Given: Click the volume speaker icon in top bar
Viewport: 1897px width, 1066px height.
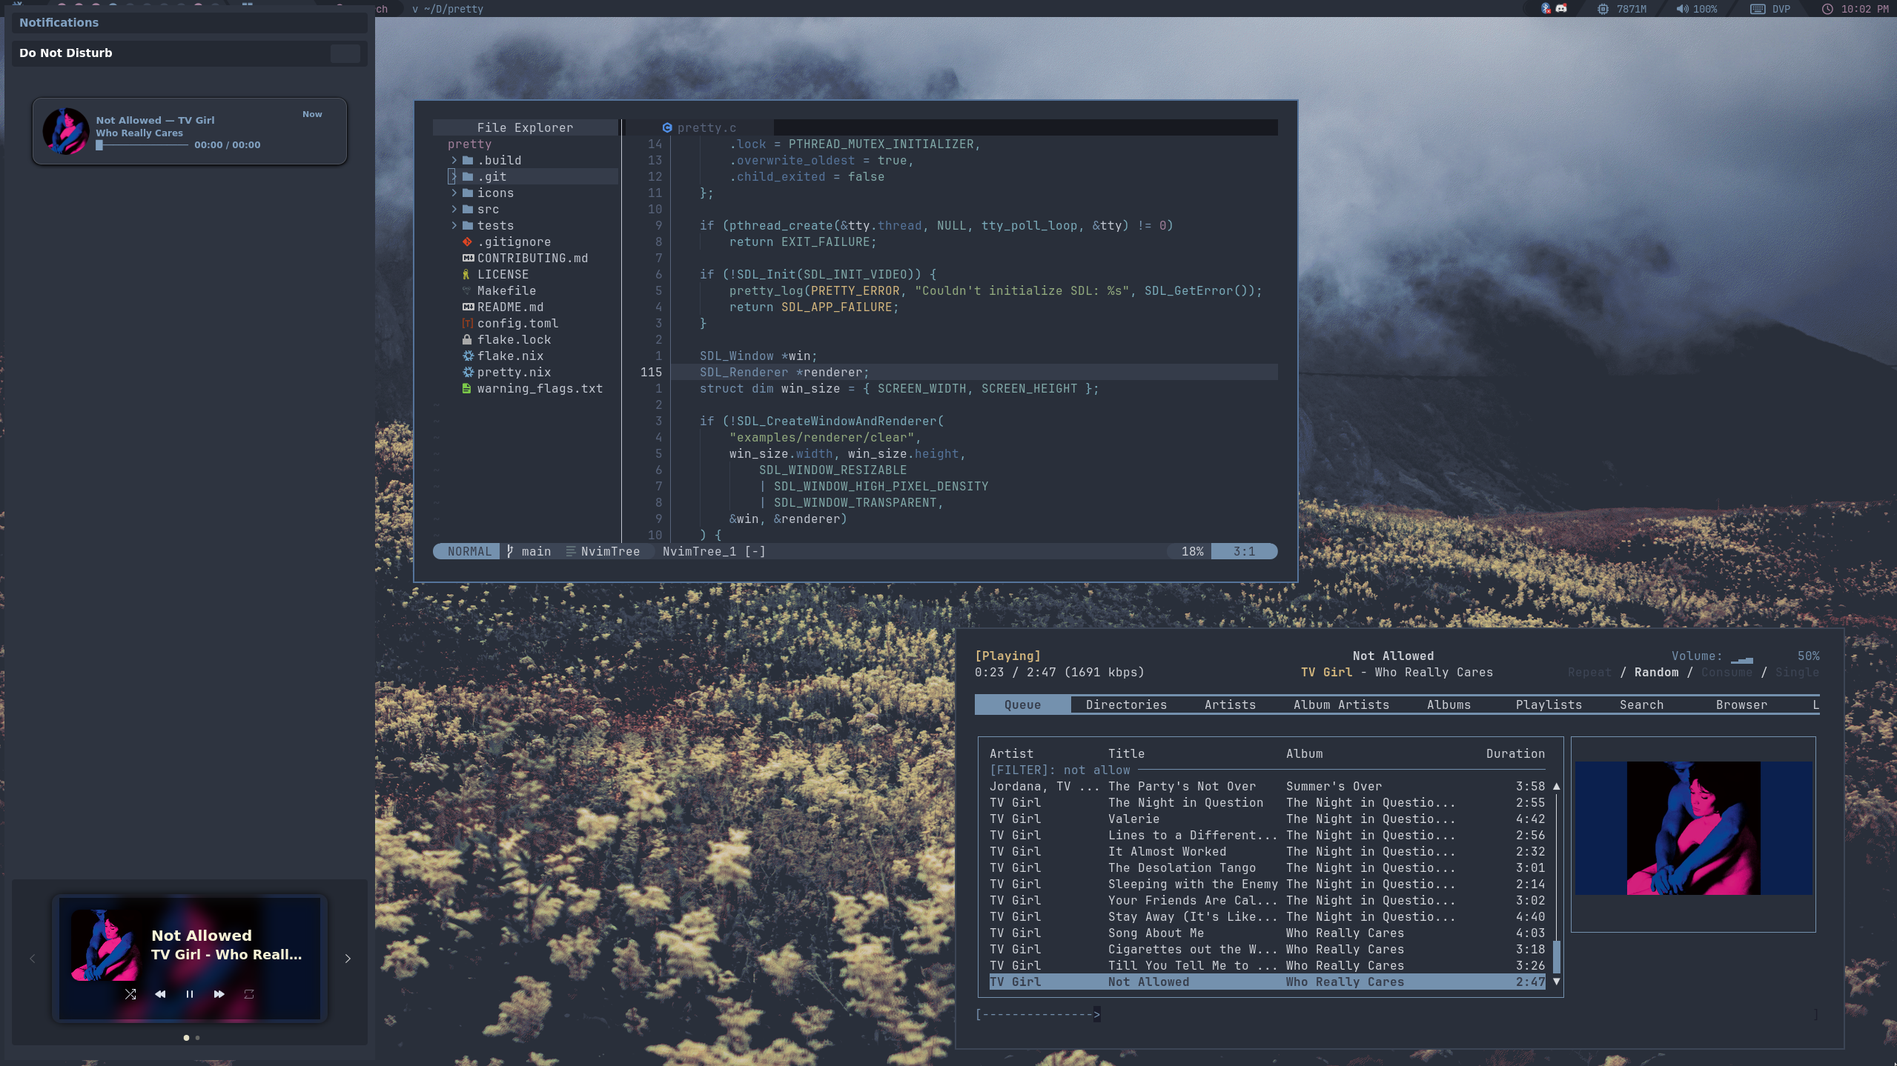Looking at the screenshot, I should coord(1682,9).
